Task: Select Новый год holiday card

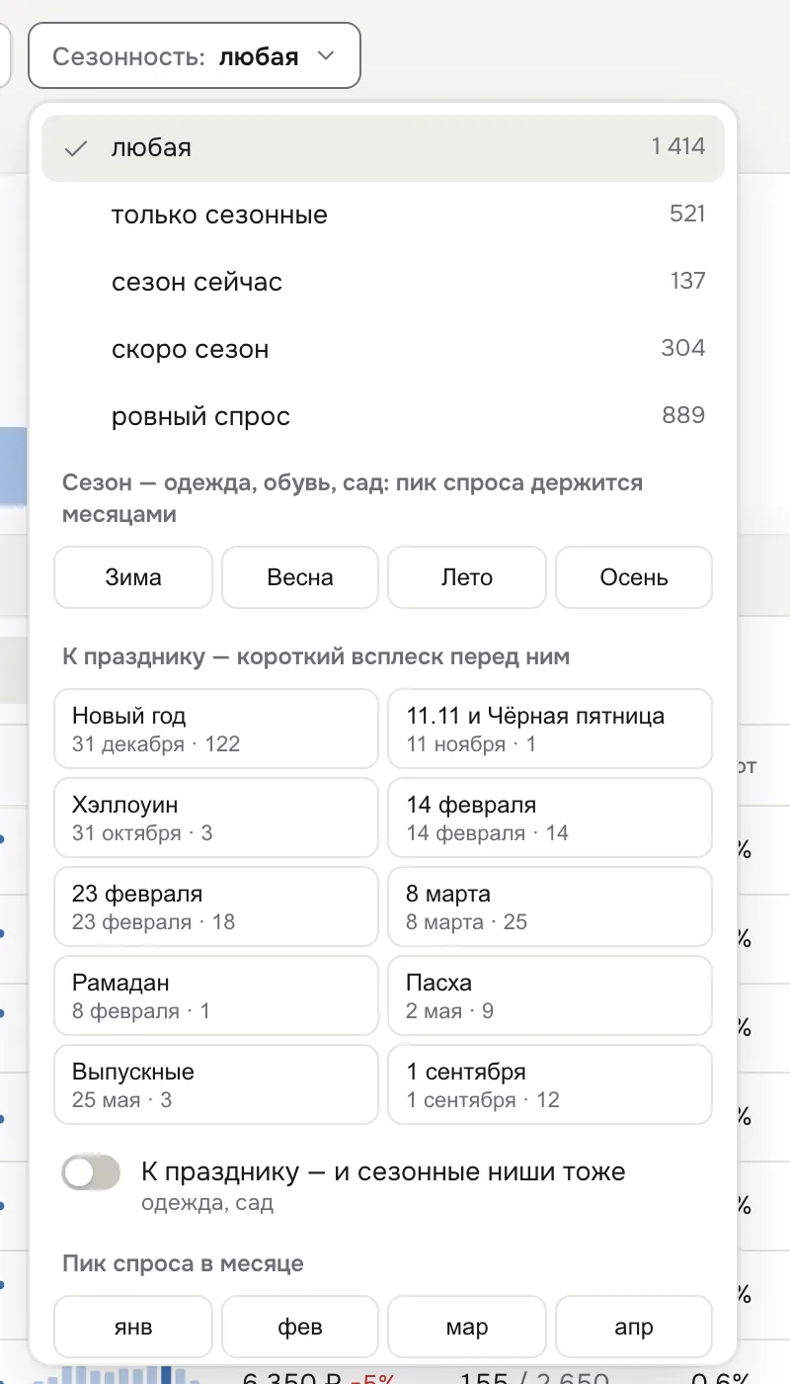Action: [216, 729]
